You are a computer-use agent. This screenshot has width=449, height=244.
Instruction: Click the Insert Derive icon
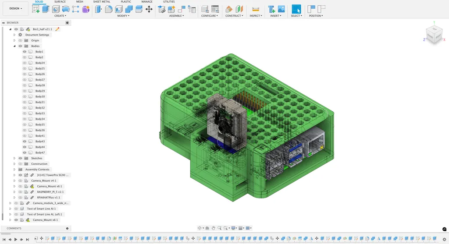(x=271, y=9)
